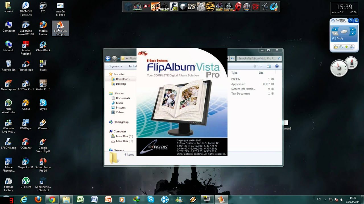364x204 pixels.
Task: Open DAEMON Tools gadget help question mark
Action: click(351, 21)
